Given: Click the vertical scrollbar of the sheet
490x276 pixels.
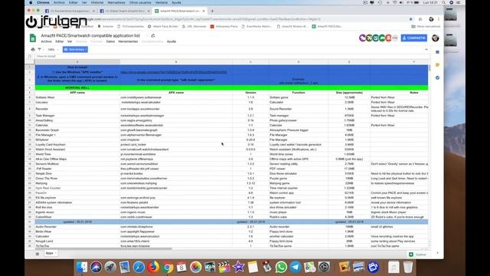Looking at the screenshot, I should click(430, 68).
